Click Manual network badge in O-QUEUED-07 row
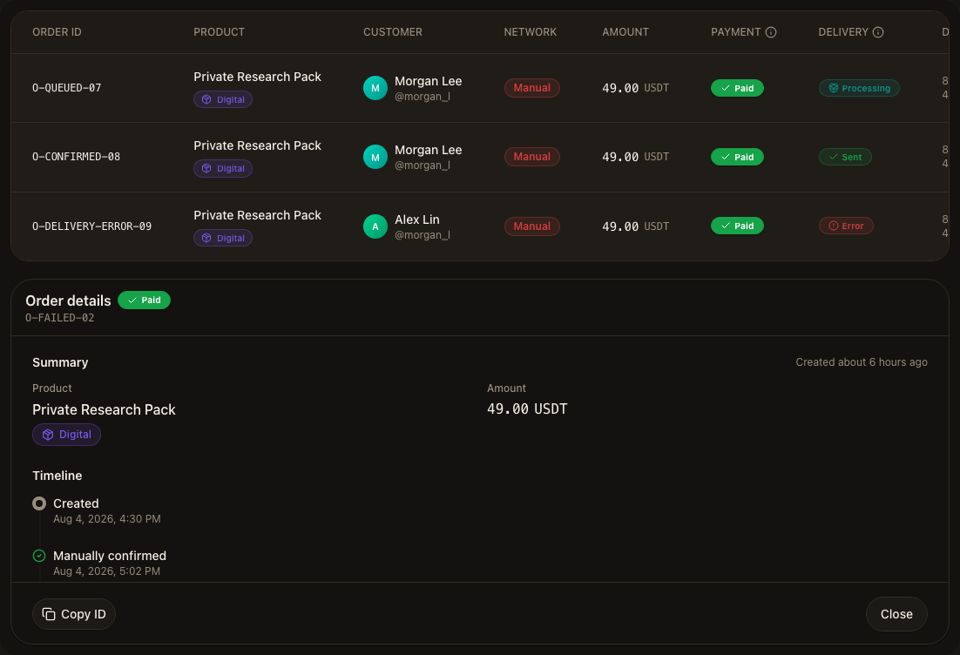The height and width of the screenshot is (655, 960). click(532, 88)
